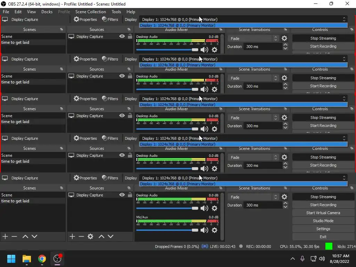Screen dimensions: 356x267
Task: Show hidden system tray icons
Action: tap(293, 259)
